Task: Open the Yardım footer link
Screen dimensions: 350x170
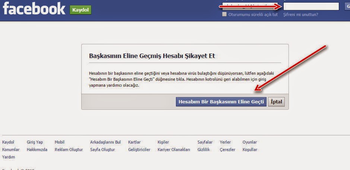Action: coord(9,157)
